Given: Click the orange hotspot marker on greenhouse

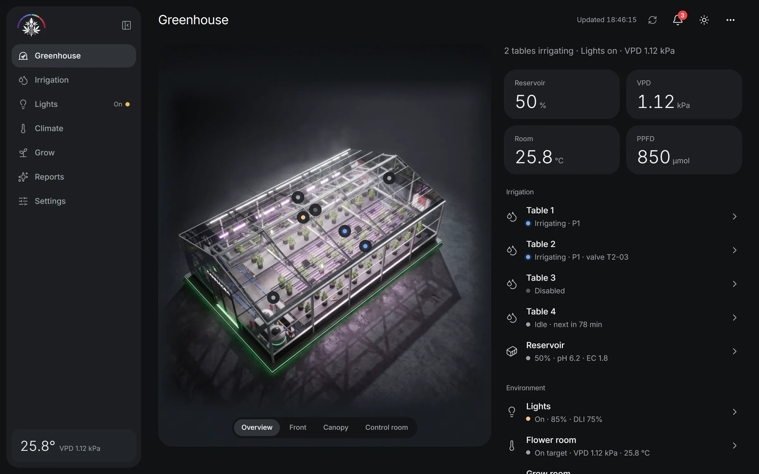Looking at the screenshot, I should click(x=303, y=217).
